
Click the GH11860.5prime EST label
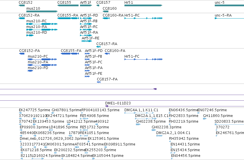[218, 116]
